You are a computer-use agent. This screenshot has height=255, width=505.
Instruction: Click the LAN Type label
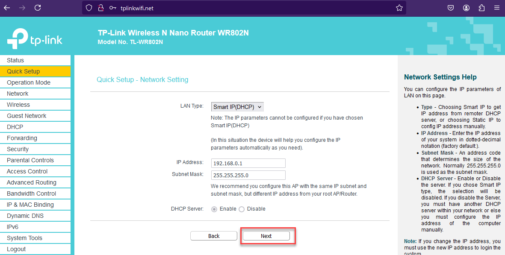tap(192, 106)
